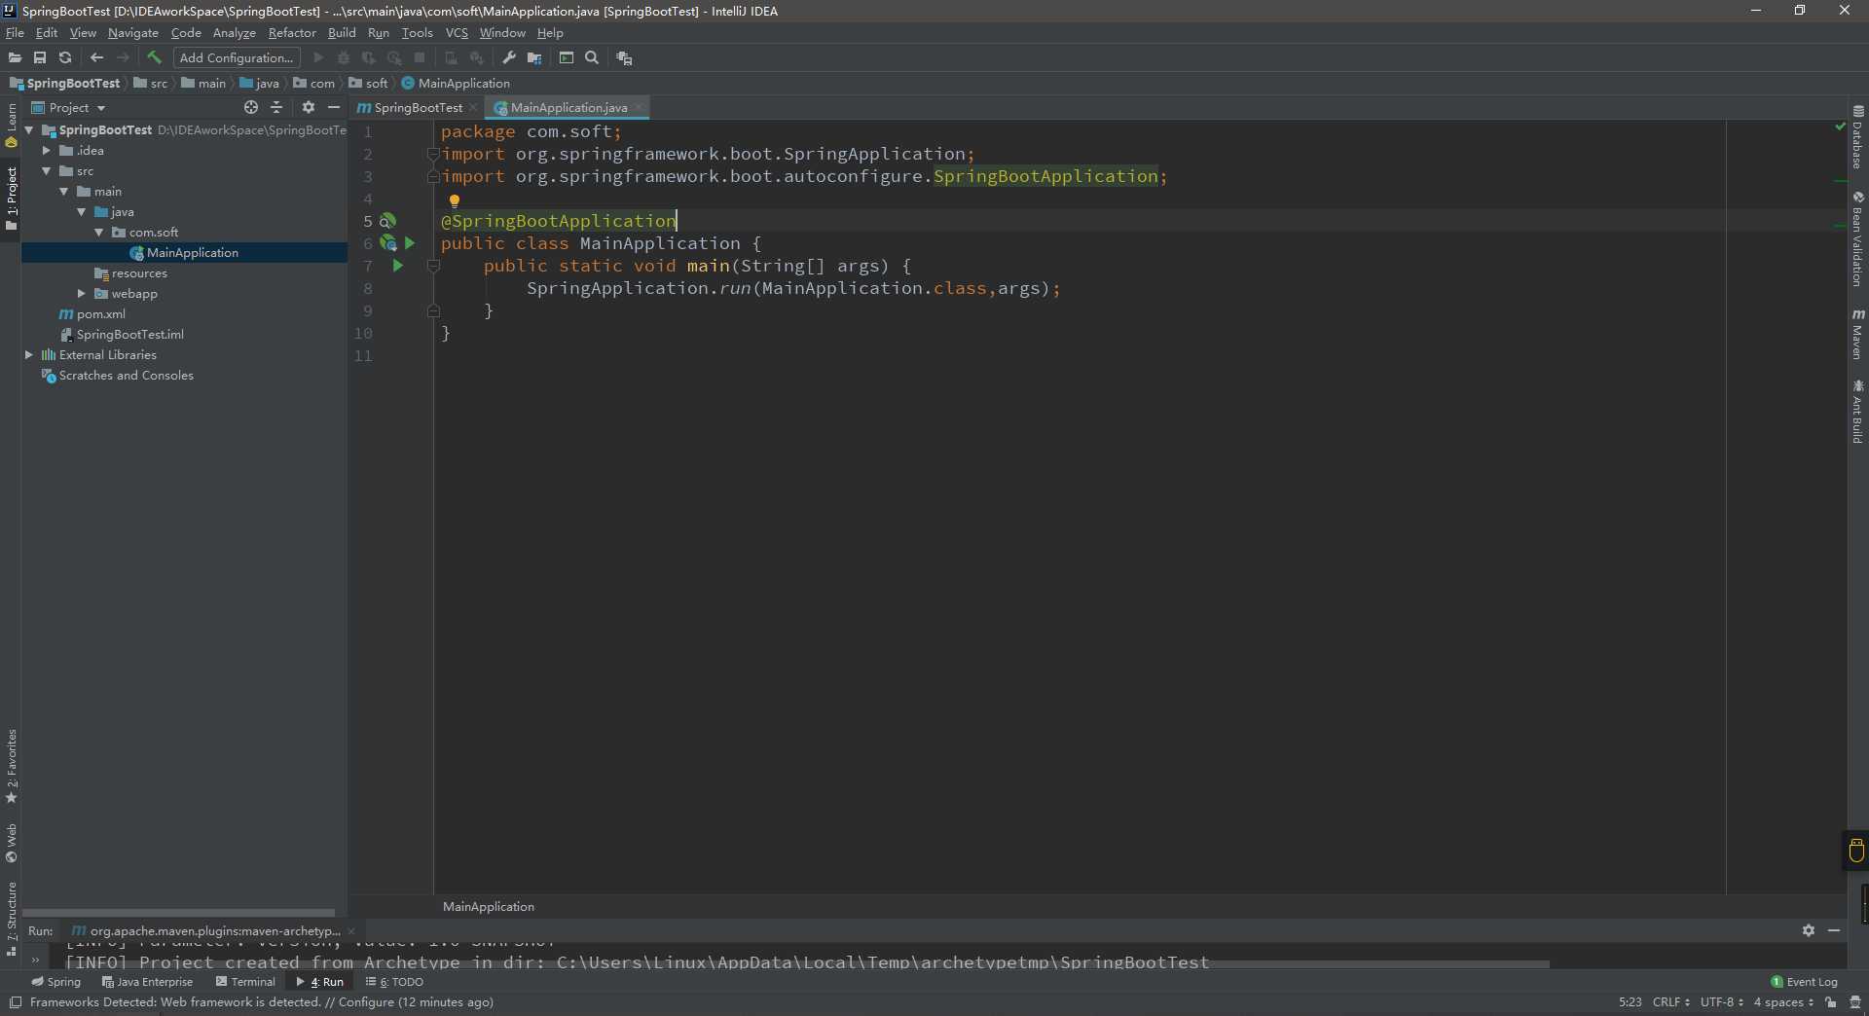Open the Maven tool window

tap(1858, 334)
